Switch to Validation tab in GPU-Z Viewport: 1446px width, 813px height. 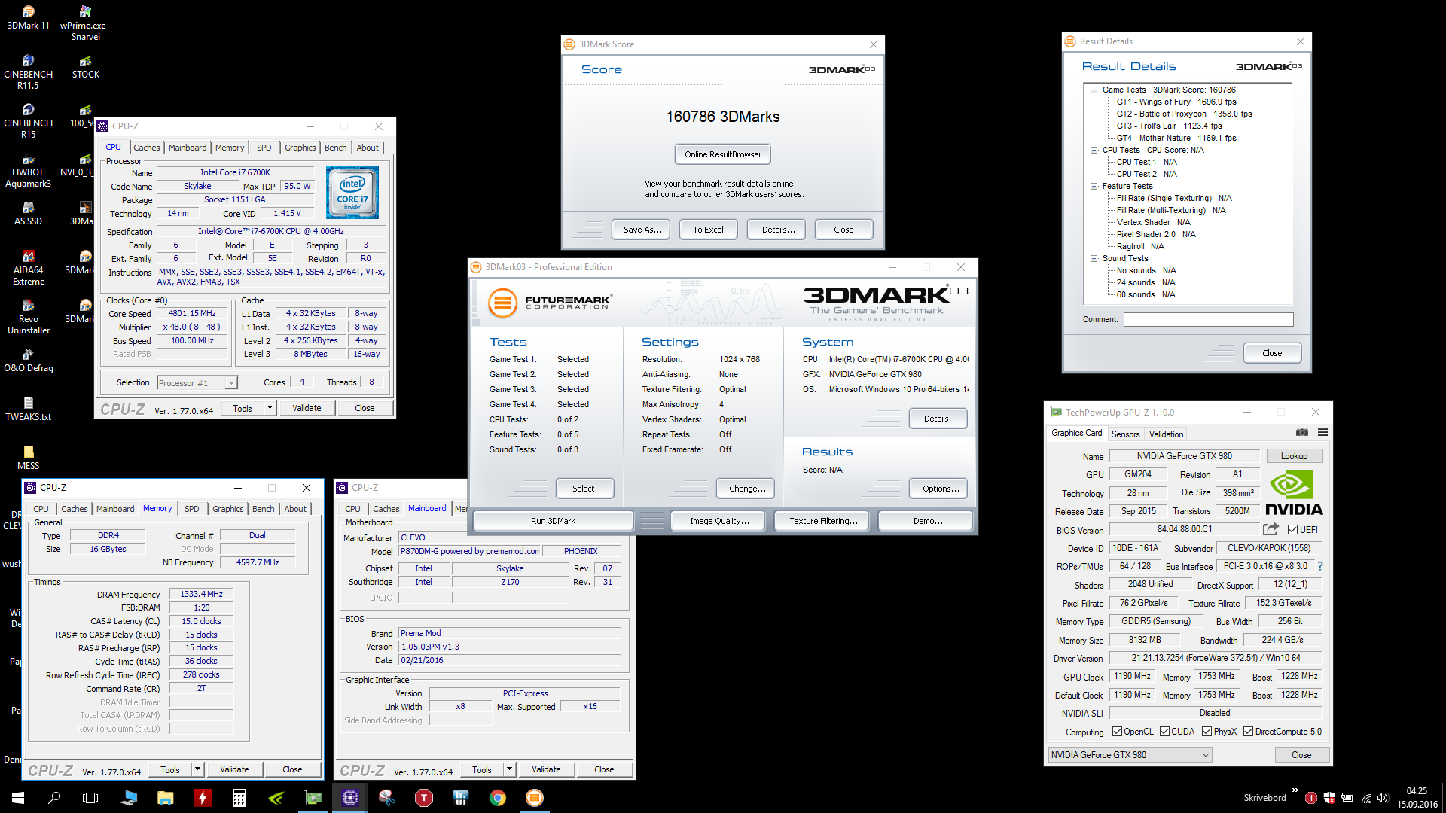point(1166,434)
